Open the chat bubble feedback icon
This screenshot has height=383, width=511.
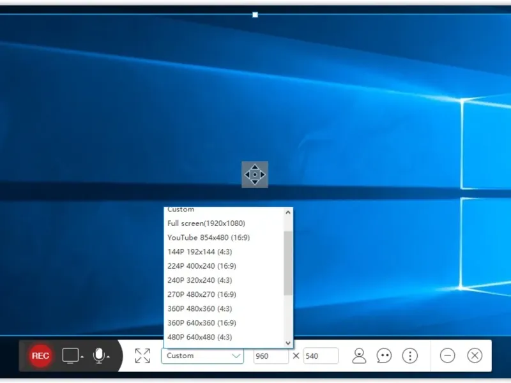coord(384,356)
